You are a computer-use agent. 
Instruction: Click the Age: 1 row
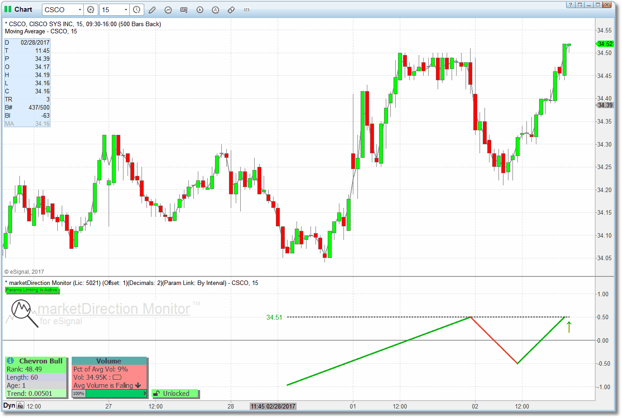(x=36, y=386)
